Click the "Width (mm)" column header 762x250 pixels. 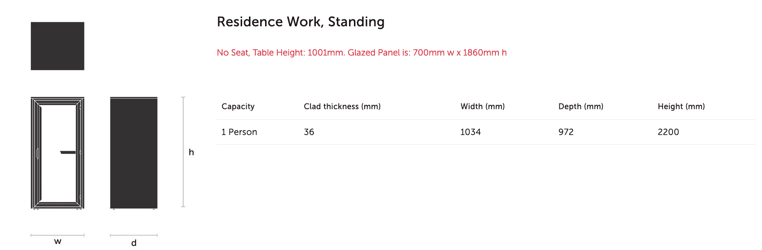[482, 107]
